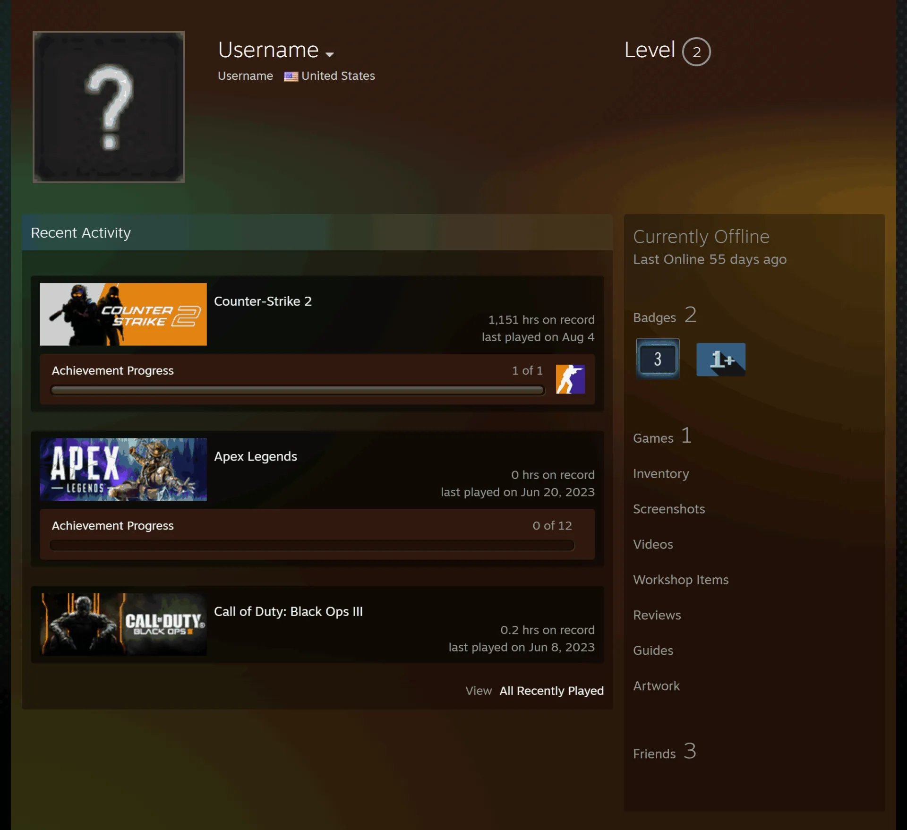Click the Level 2 circle badge

coord(696,51)
